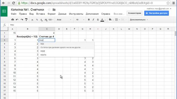Click the browser back arrow
Screen dimensions: 177x99
point(4,3)
